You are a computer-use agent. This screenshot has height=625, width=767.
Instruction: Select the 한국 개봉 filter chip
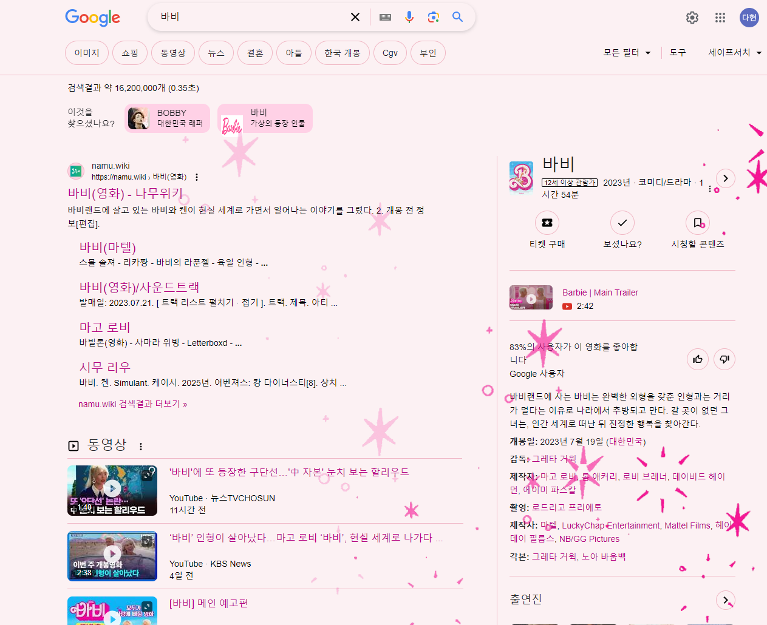pos(343,53)
